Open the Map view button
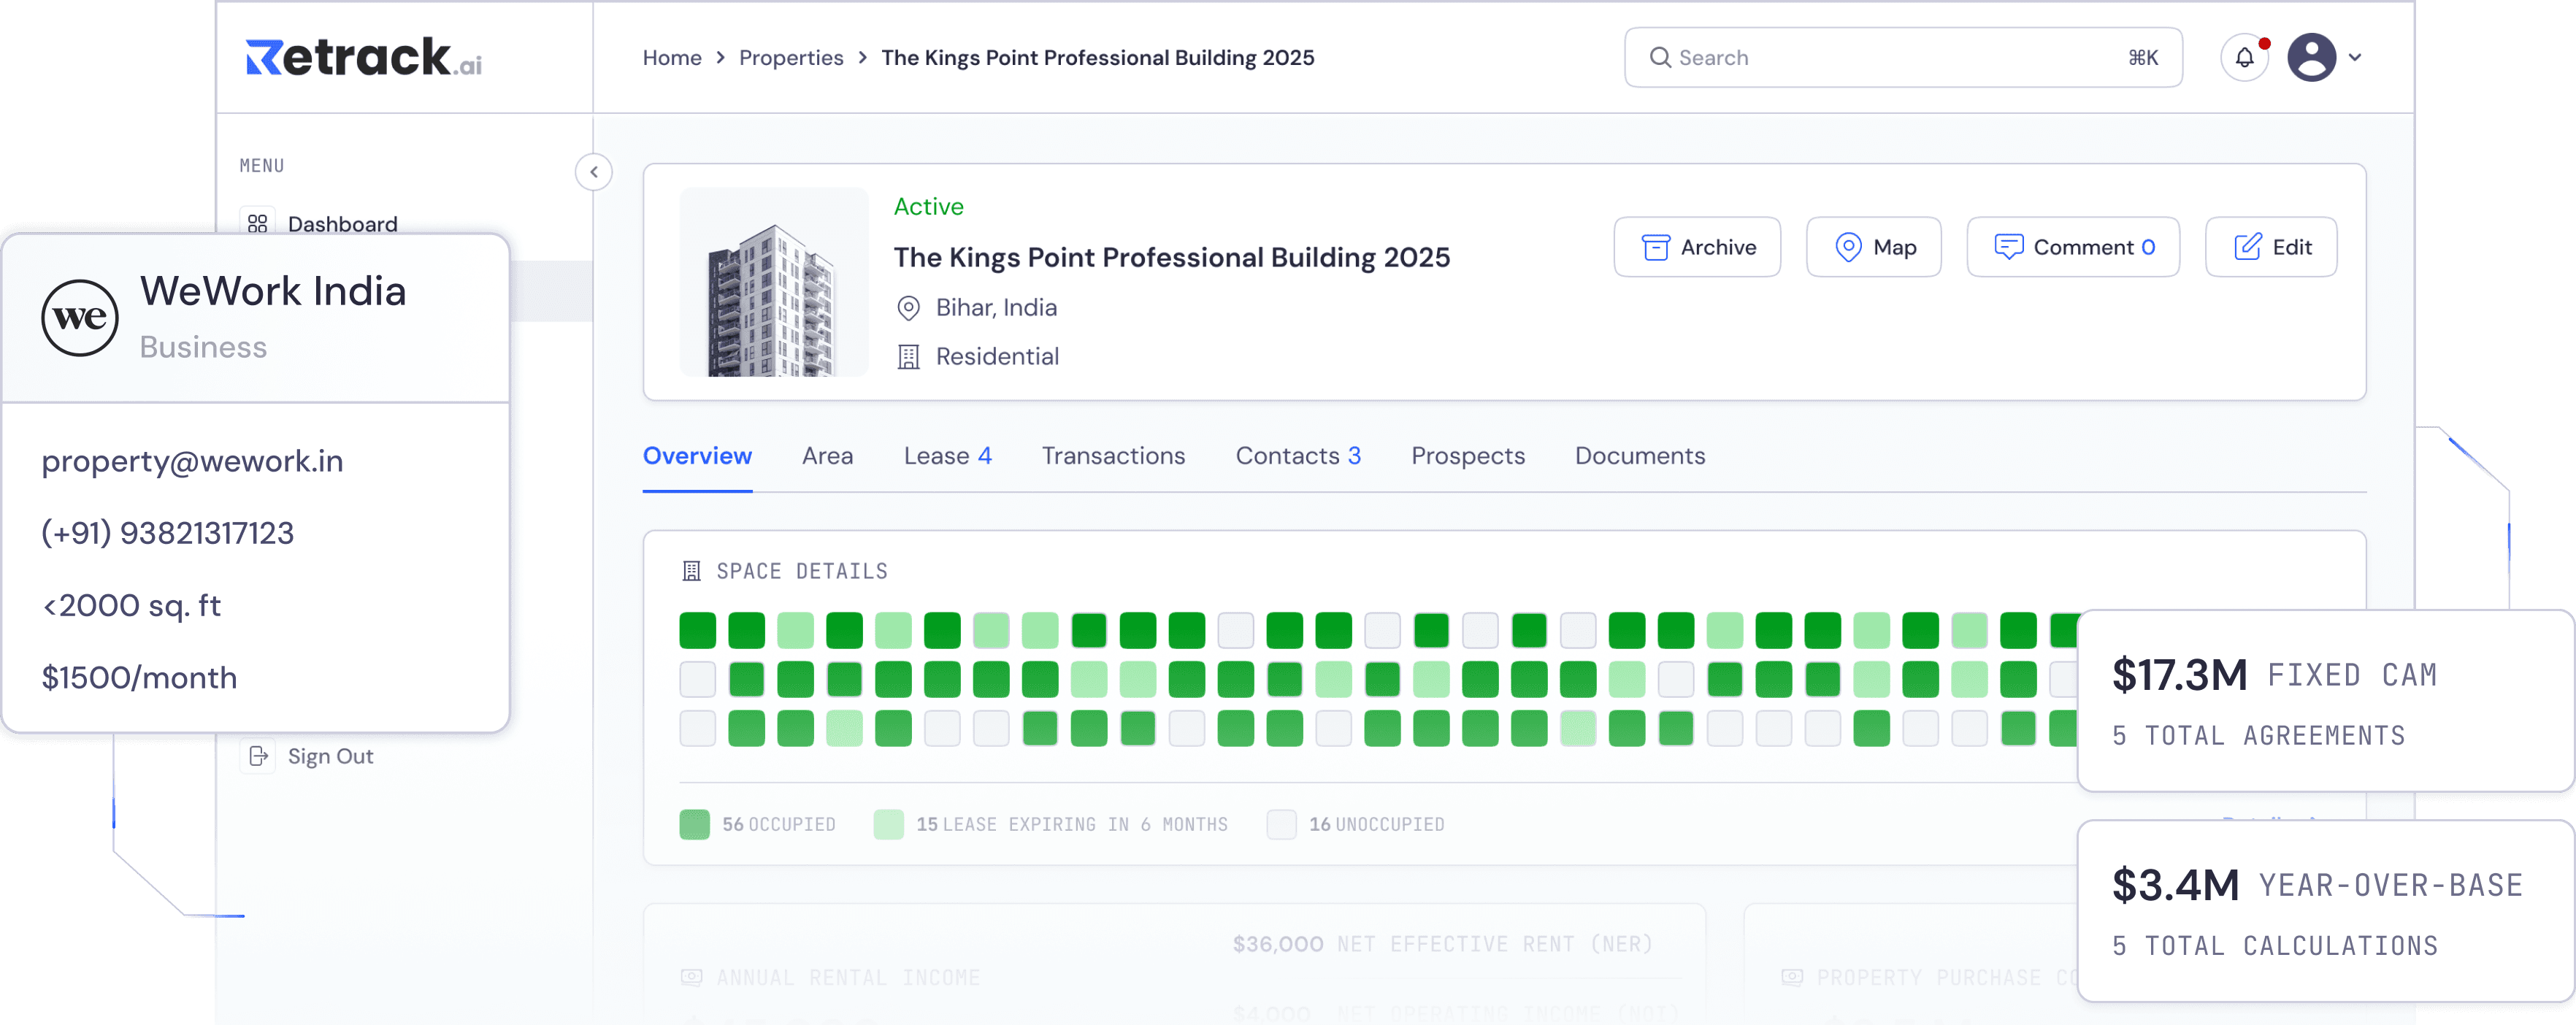This screenshot has height=1025, width=2576. coord(1873,247)
